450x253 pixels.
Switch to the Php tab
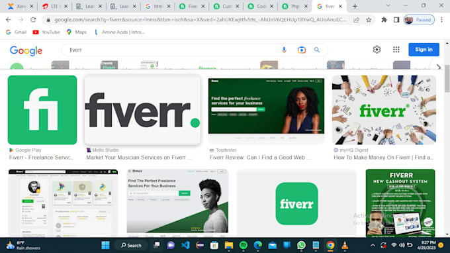coord(294,7)
